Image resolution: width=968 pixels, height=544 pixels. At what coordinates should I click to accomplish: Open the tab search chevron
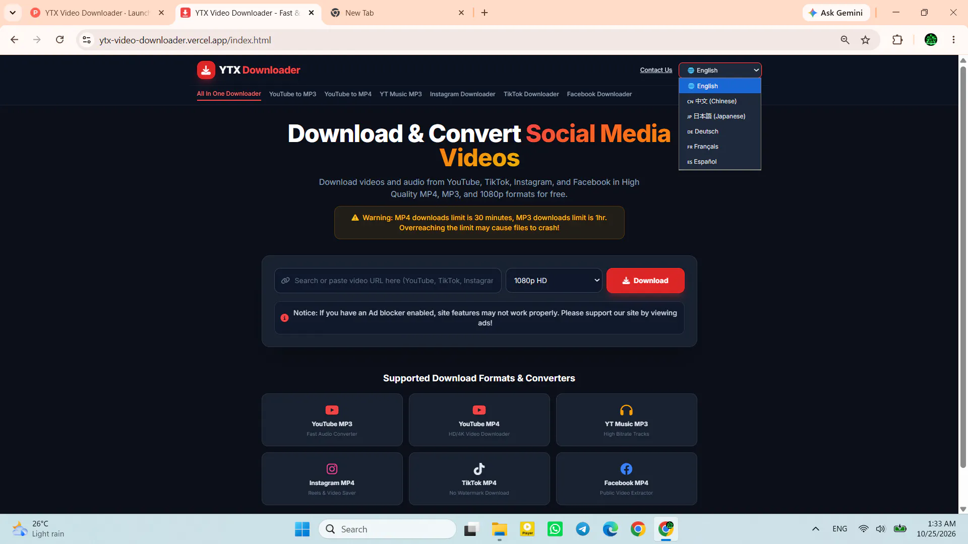pyautogui.click(x=13, y=13)
